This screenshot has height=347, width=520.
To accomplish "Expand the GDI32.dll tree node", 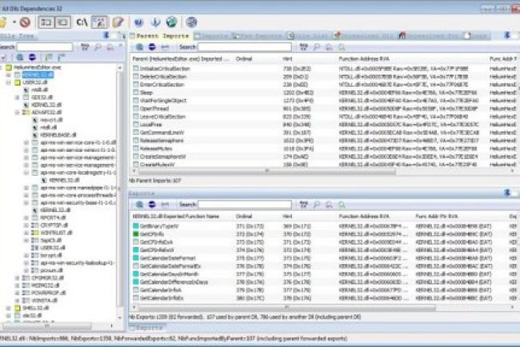I will tap(18, 98).
